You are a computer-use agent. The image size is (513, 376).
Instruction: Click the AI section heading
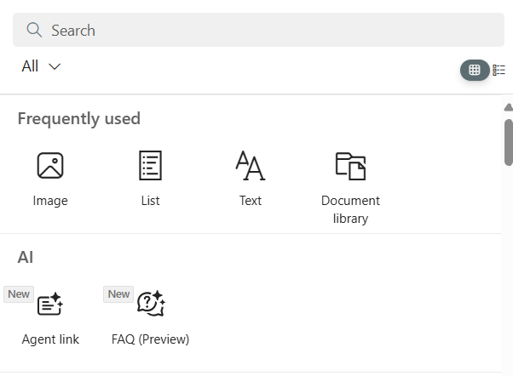tap(26, 257)
